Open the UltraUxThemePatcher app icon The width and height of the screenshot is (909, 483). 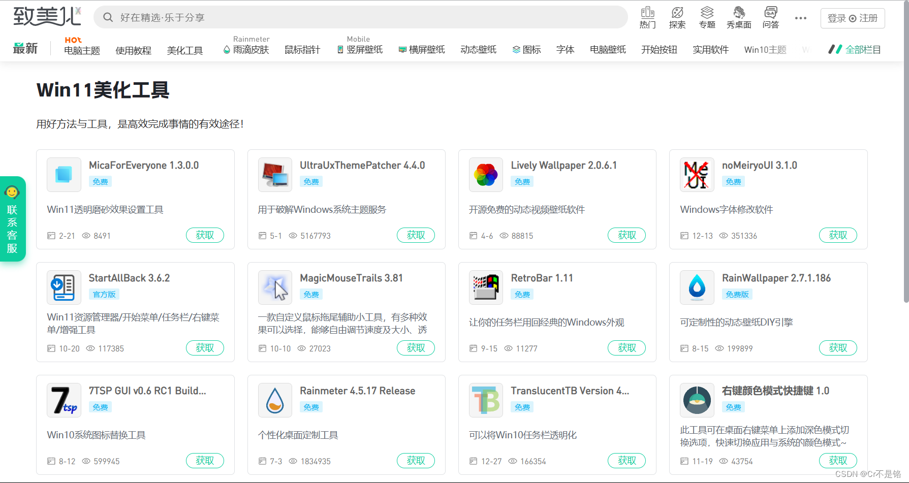[275, 175]
